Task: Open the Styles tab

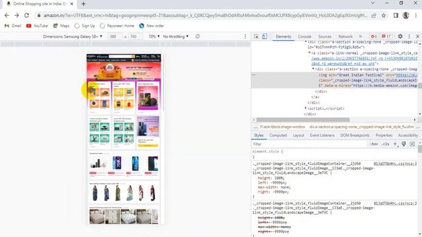Action: tap(258, 136)
